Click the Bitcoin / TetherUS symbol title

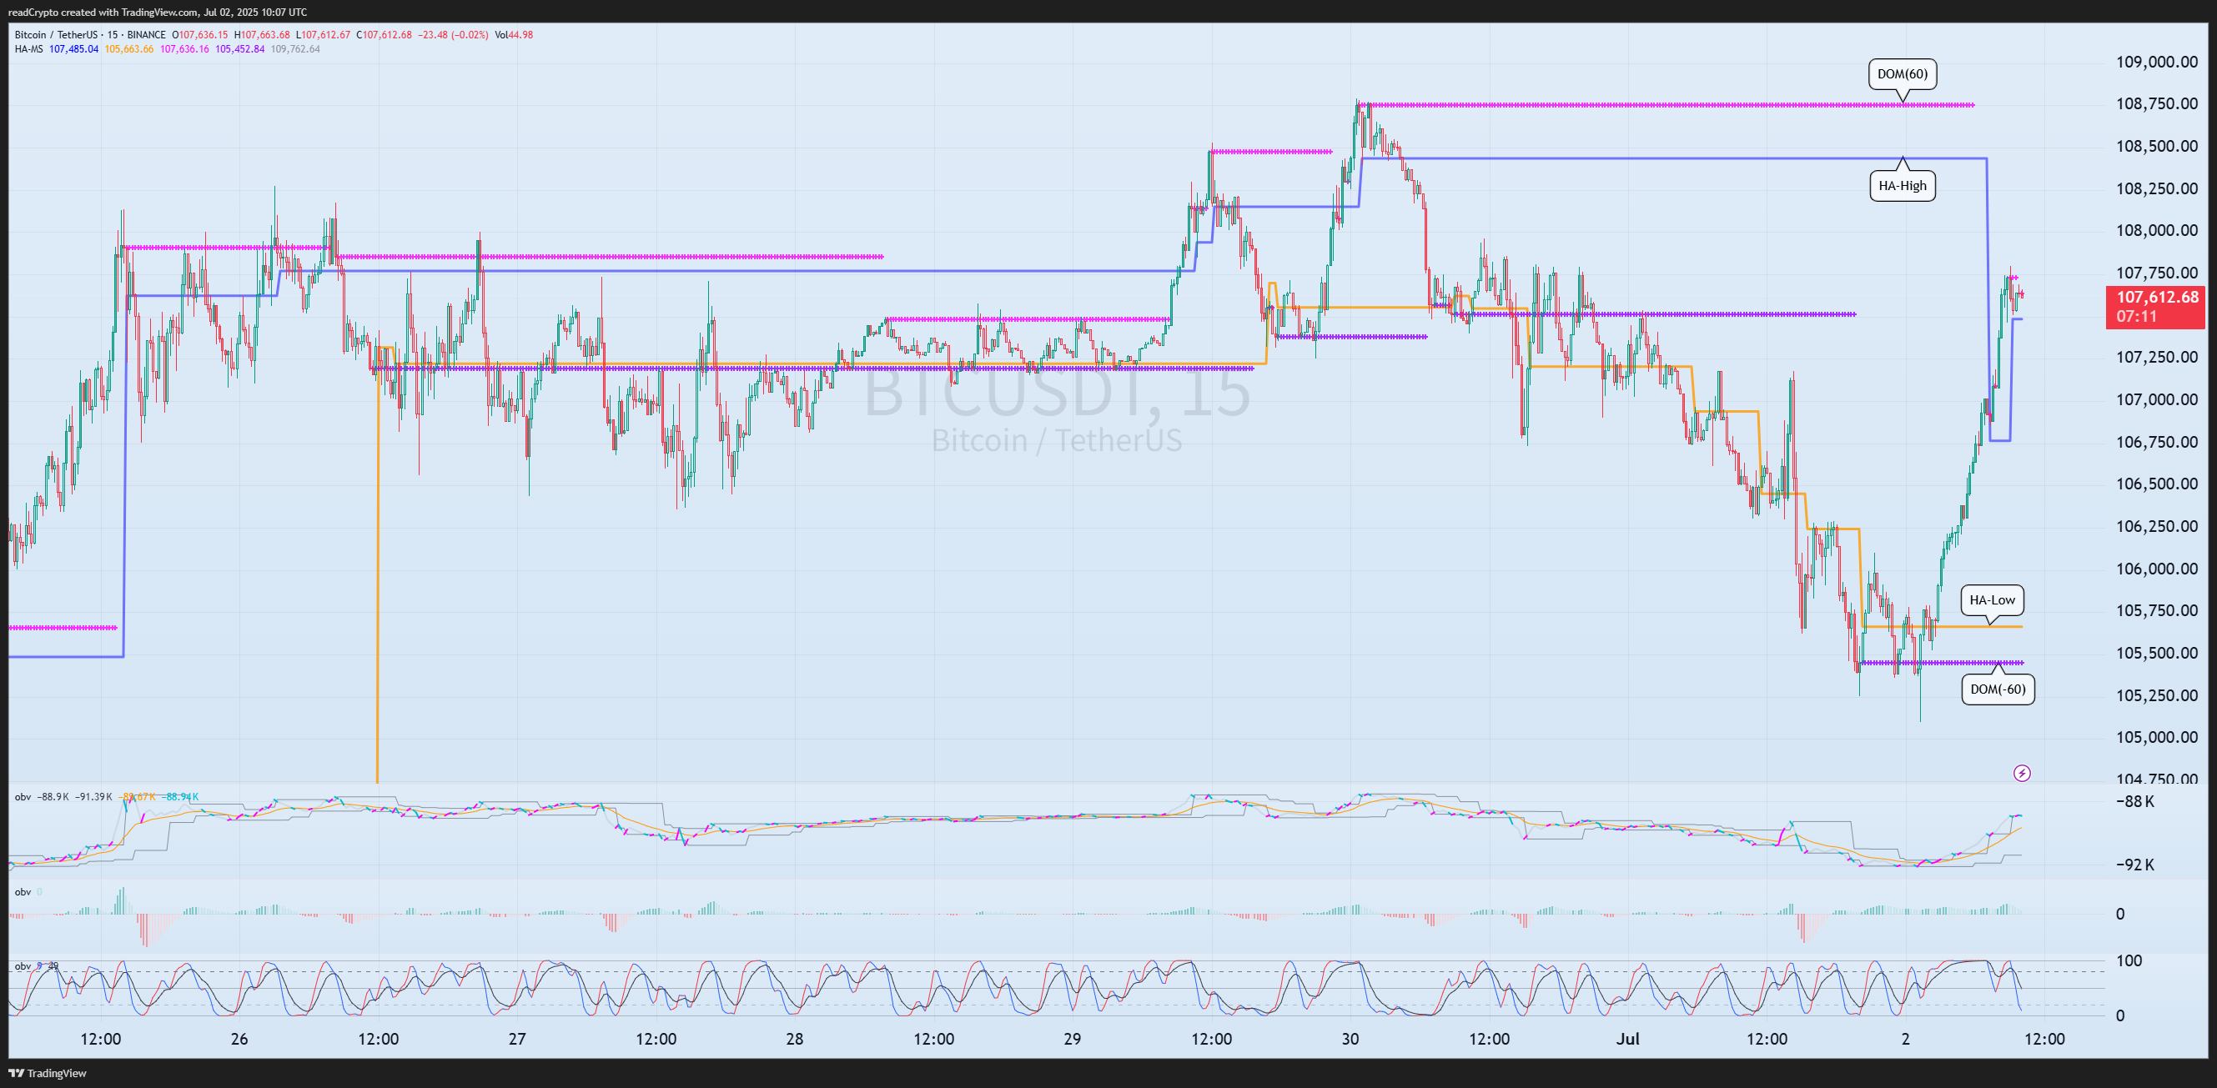55,35
